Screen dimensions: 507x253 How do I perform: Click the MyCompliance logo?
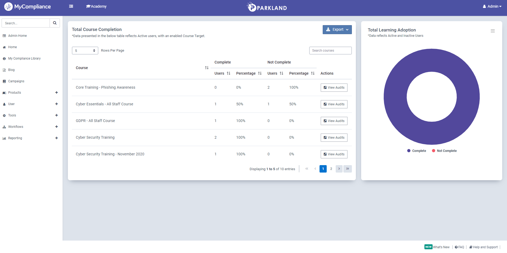[x=27, y=6]
